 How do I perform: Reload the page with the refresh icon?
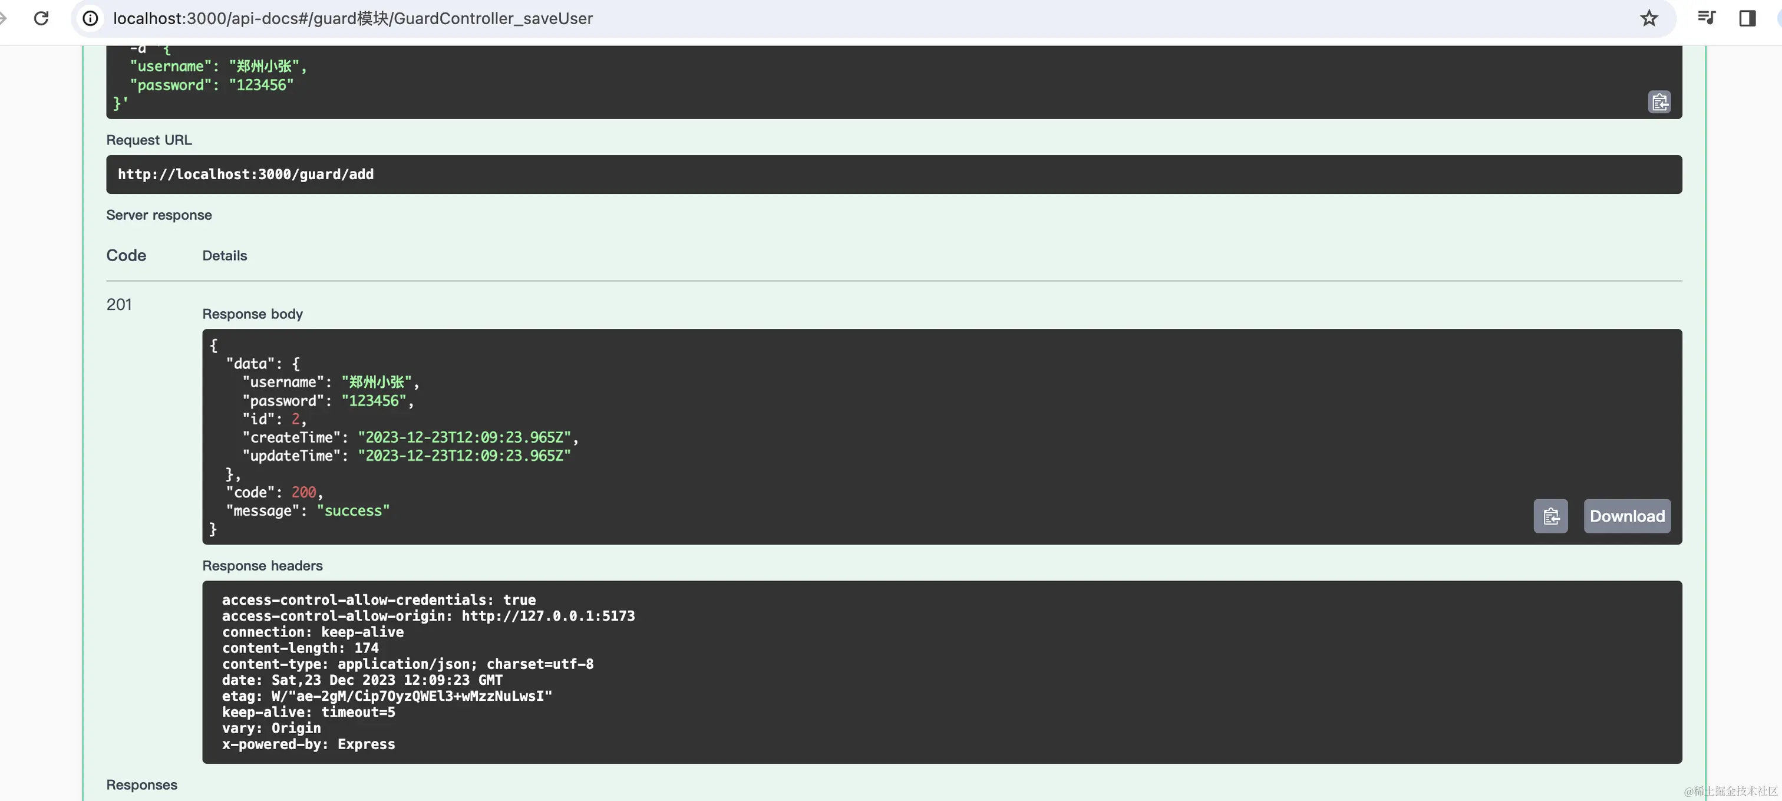(41, 18)
